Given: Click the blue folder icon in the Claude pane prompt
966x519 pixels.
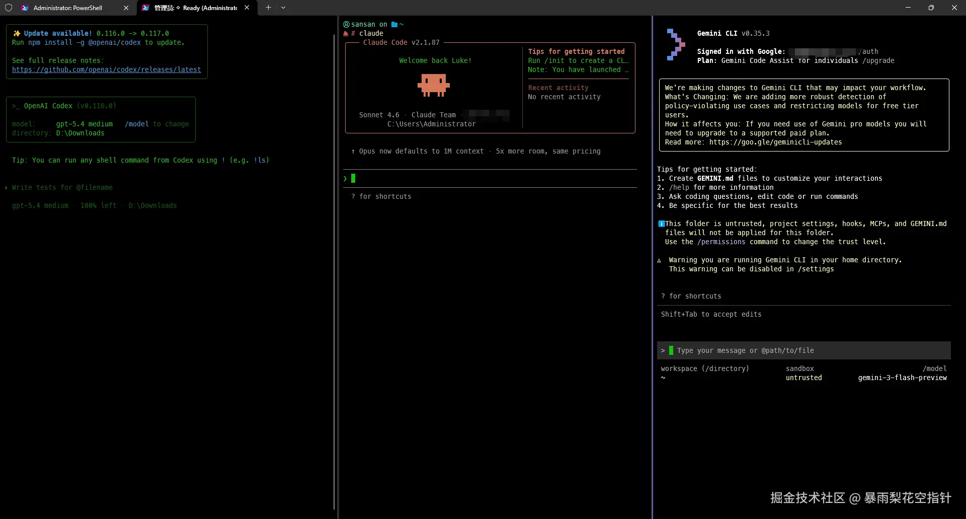Looking at the screenshot, I should pyautogui.click(x=394, y=24).
